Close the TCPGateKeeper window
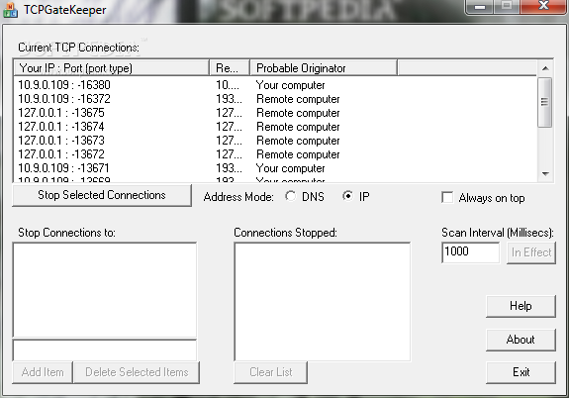569x398 pixels. coord(543,6)
